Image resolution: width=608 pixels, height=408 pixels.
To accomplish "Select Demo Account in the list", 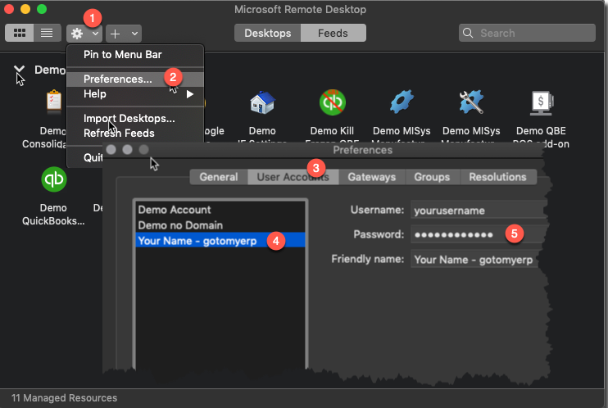I will click(220, 210).
